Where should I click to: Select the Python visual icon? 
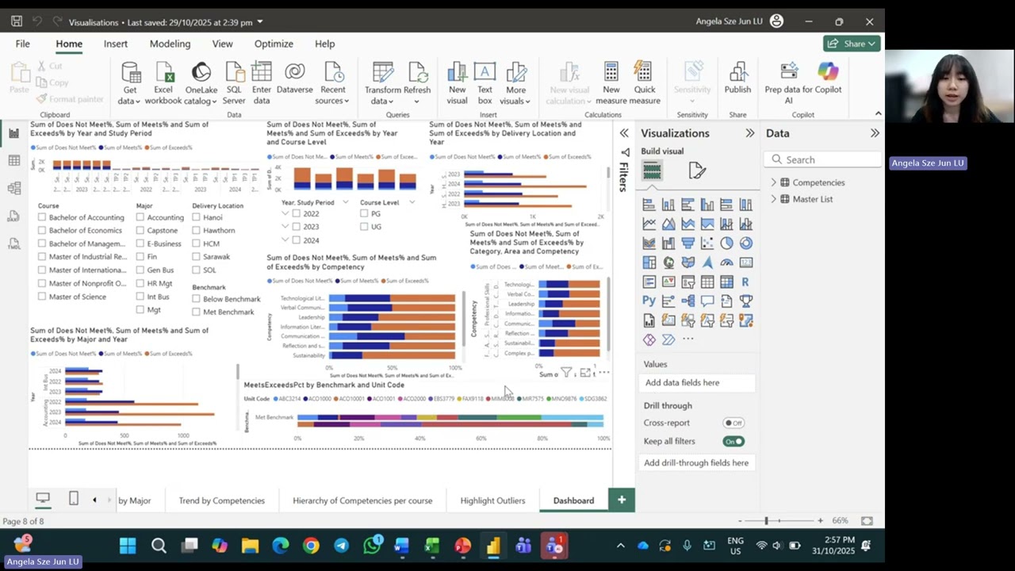point(649,301)
